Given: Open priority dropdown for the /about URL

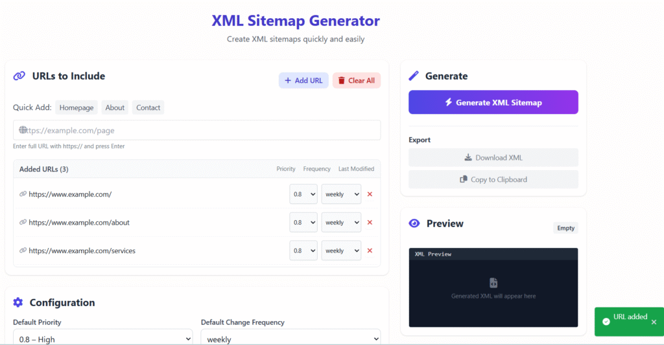Looking at the screenshot, I should coord(303,223).
